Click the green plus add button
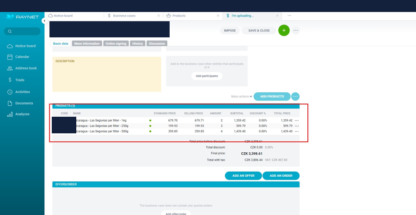416x215 pixels. coord(284,30)
